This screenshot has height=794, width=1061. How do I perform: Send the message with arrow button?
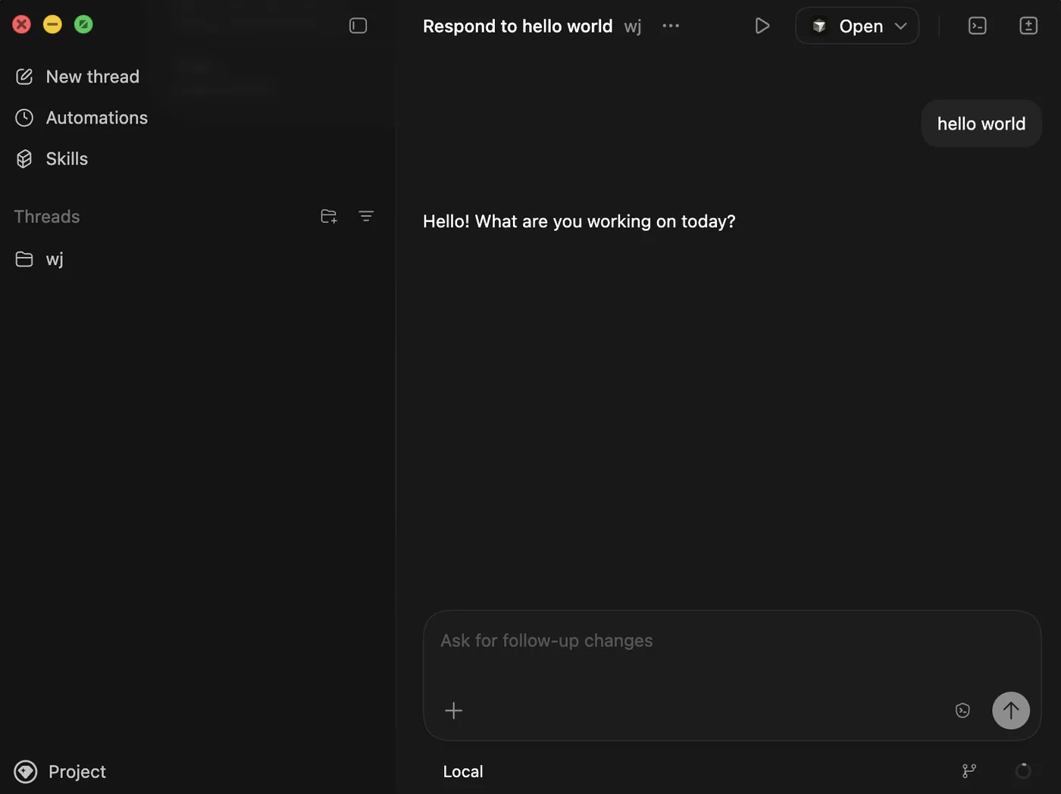click(1011, 711)
